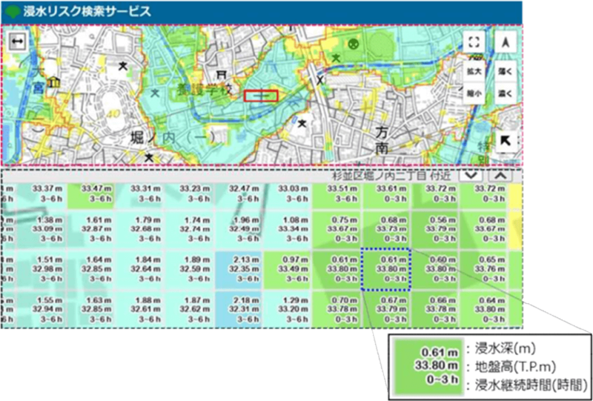Select the top-row cell showing 32.47 m

238,196
